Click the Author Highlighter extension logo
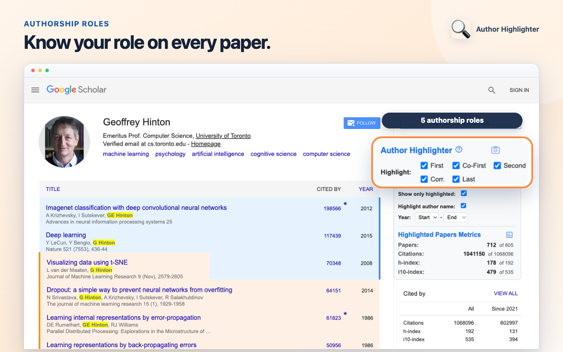Viewport: 563px width, 352px height. click(461, 29)
